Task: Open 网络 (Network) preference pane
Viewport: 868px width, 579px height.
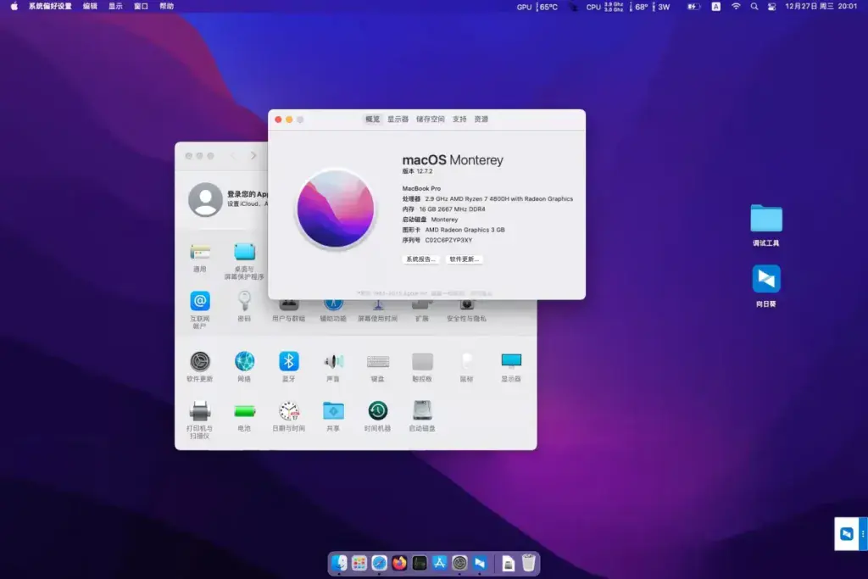Action: point(244,366)
